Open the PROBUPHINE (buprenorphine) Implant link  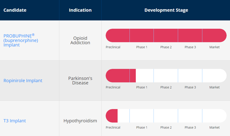tap(21, 40)
